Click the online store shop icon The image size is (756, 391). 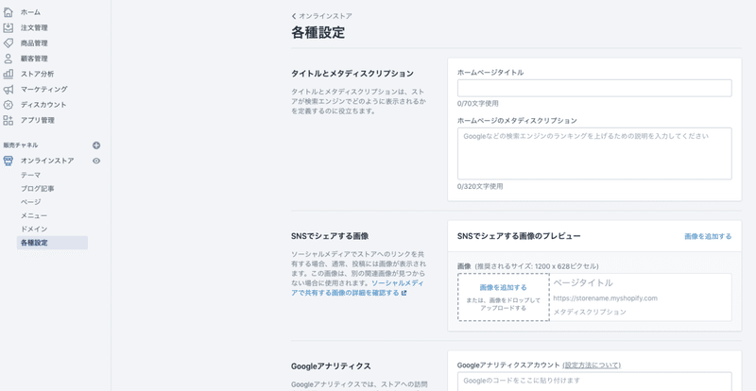coord(9,161)
